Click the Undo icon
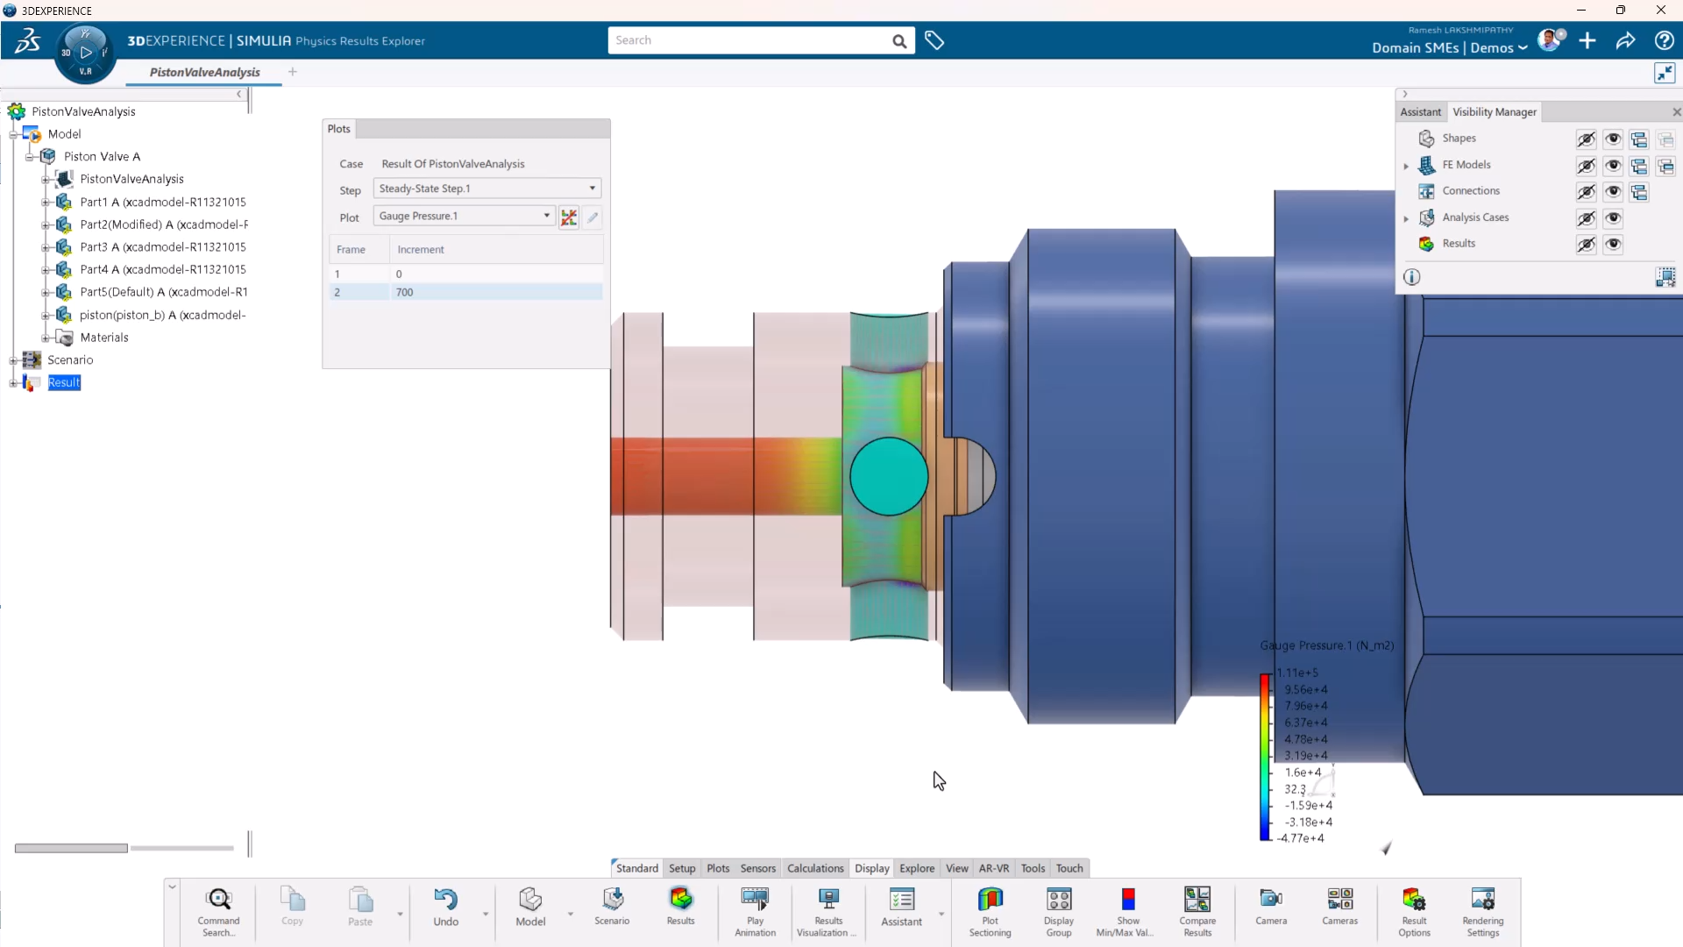Image resolution: width=1683 pixels, height=947 pixels. (x=445, y=899)
